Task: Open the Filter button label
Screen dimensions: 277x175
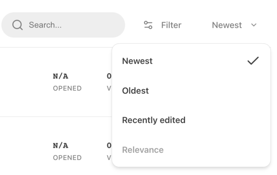Action: coord(171,25)
